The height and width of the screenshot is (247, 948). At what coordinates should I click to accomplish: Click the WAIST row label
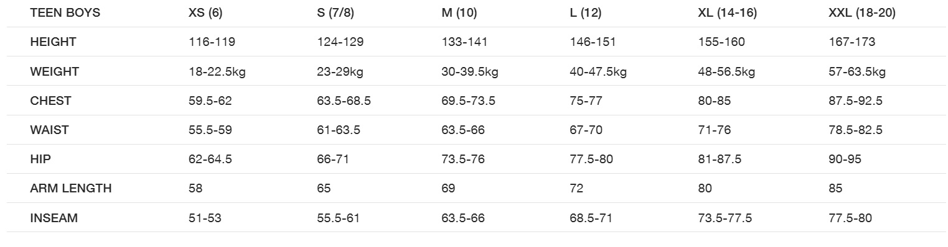pyautogui.click(x=49, y=130)
